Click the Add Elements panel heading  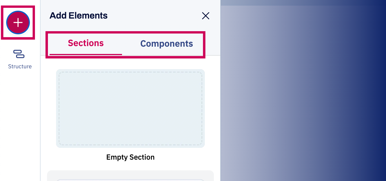[79, 15]
